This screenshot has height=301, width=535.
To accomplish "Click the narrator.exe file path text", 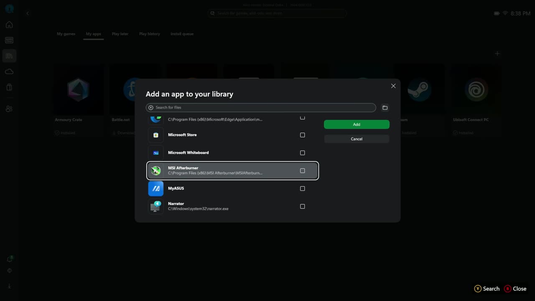I will 198,209.
